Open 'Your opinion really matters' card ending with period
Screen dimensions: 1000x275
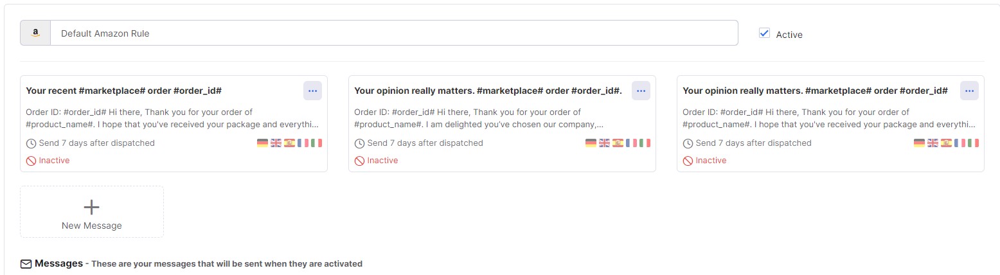pos(502,123)
